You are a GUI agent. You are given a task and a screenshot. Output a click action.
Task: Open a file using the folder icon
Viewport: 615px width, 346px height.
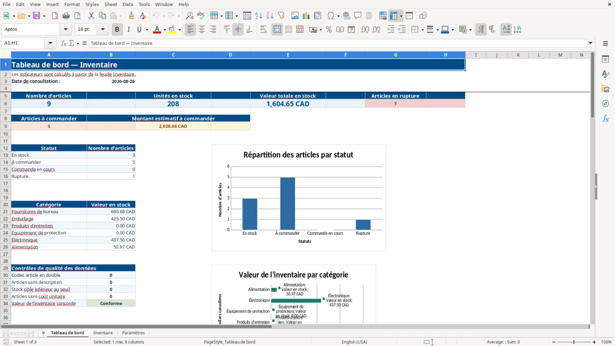(x=20, y=16)
